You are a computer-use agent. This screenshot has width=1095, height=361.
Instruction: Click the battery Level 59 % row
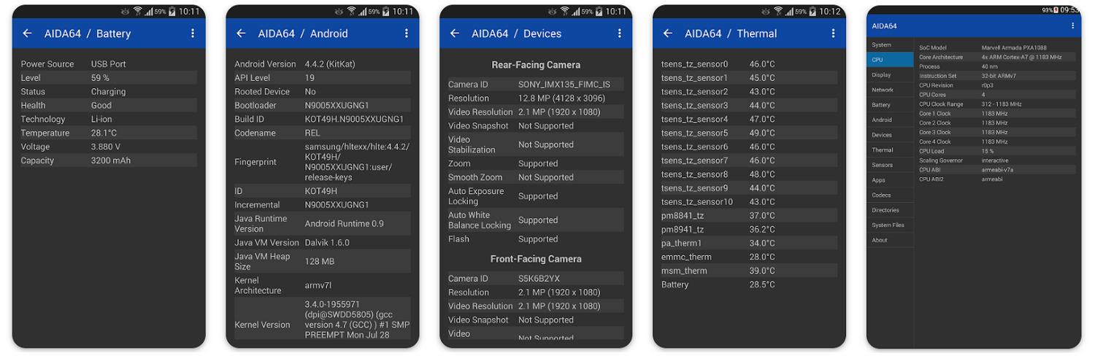[109, 78]
